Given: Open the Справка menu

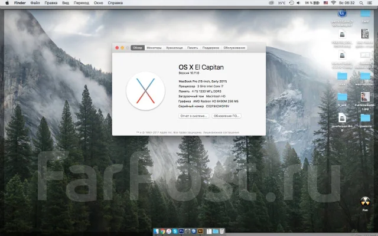Looking at the screenshot, I should click(115, 3).
